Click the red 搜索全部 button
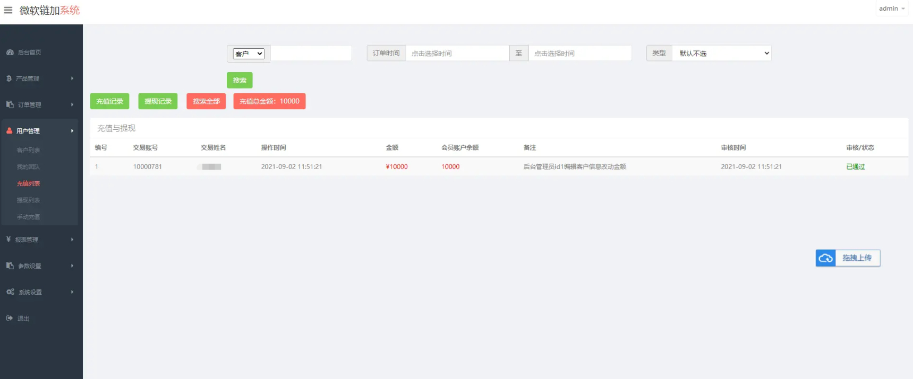The image size is (913, 379). click(x=206, y=101)
